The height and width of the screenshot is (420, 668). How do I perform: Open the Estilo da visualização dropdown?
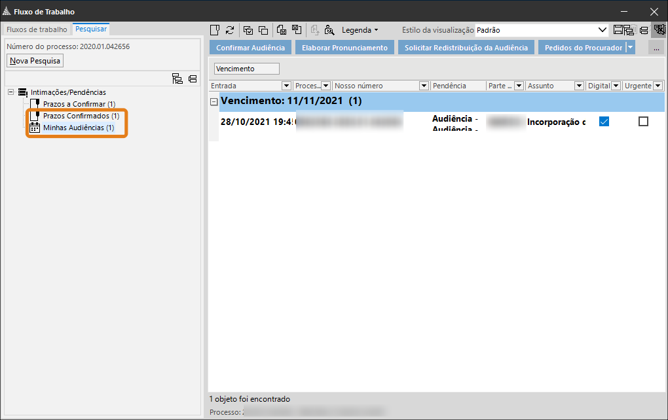coord(603,30)
